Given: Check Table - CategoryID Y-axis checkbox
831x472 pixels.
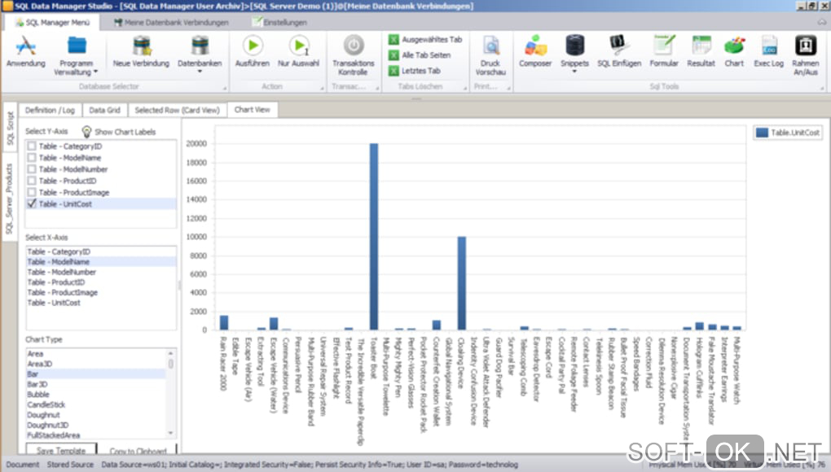Looking at the screenshot, I should (x=32, y=146).
